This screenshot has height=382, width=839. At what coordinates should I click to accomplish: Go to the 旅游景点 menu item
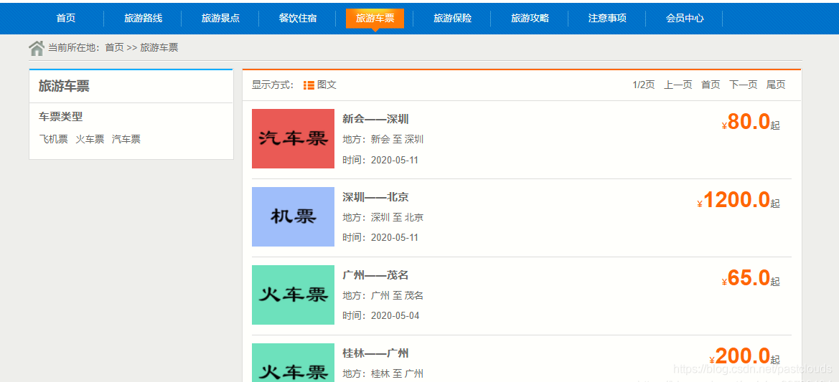220,18
